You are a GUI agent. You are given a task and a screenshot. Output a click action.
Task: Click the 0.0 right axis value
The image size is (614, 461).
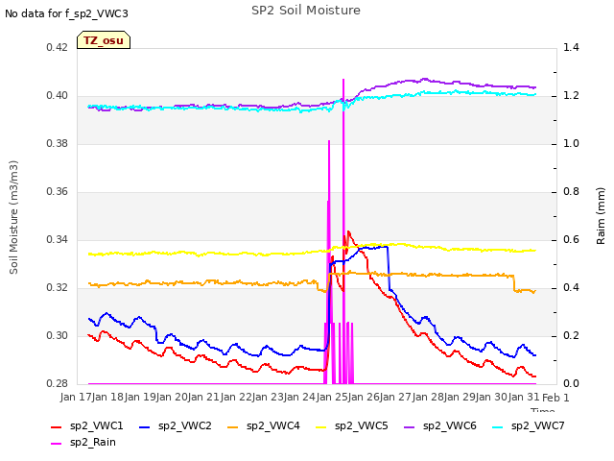tap(571, 383)
